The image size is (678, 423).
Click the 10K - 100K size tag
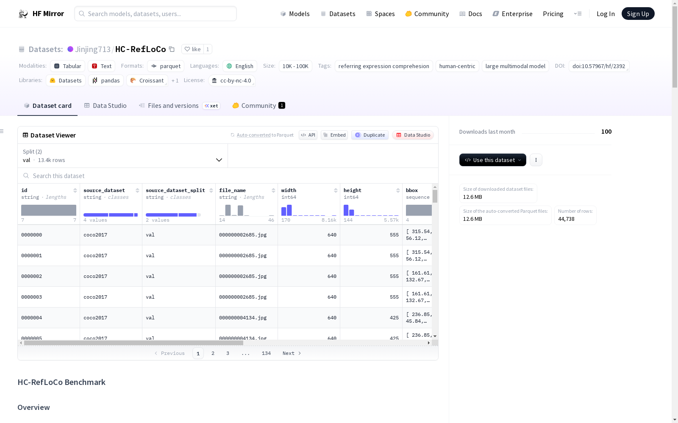[x=295, y=66]
